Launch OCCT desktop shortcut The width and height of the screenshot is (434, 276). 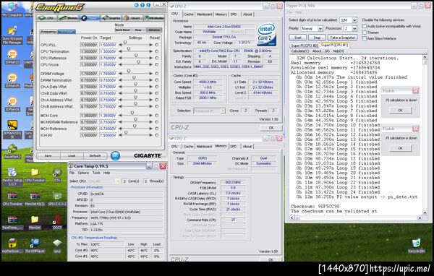tap(57, 223)
